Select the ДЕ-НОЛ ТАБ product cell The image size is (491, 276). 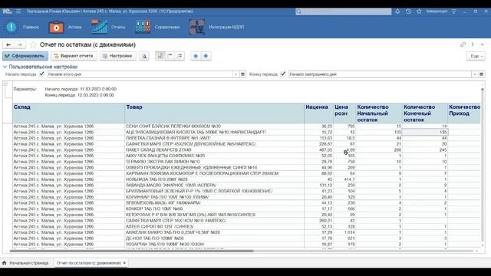[215, 238]
